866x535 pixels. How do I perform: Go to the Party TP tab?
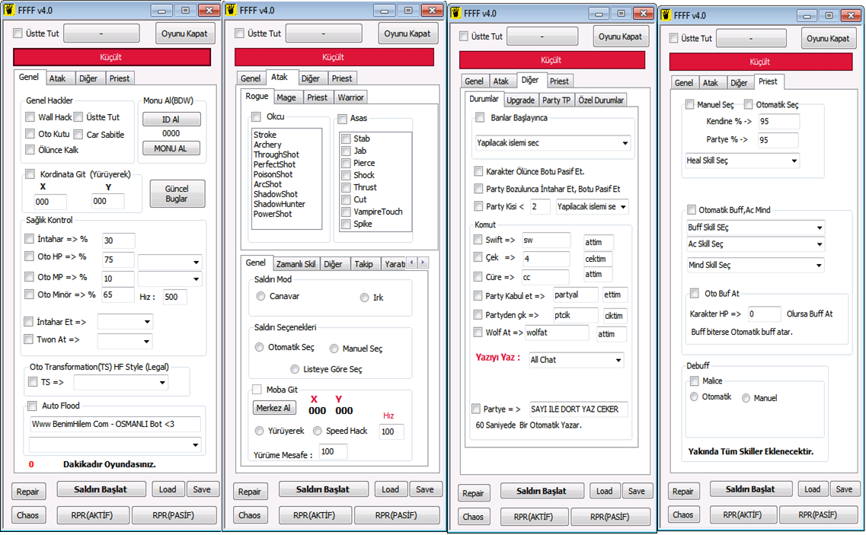point(556,100)
